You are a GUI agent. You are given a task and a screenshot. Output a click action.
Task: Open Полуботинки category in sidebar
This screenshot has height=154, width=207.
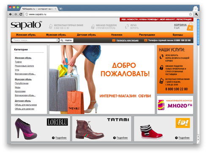click(22, 84)
